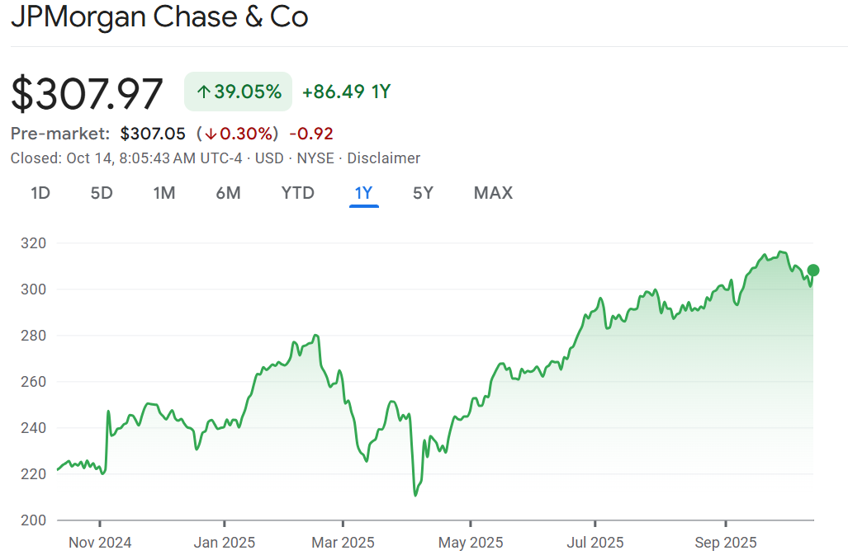Click the 320 y-axis label
Image resolution: width=848 pixels, height=560 pixels.
[33, 243]
